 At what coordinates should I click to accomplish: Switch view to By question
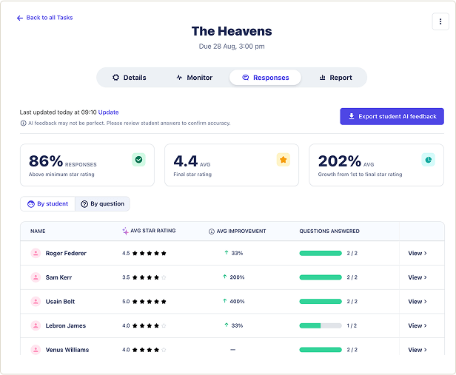coord(102,203)
